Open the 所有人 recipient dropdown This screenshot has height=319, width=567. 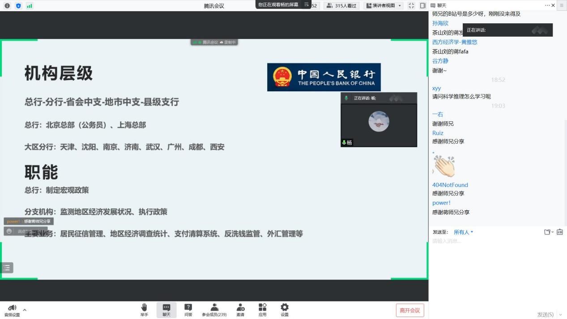click(x=463, y=232)
